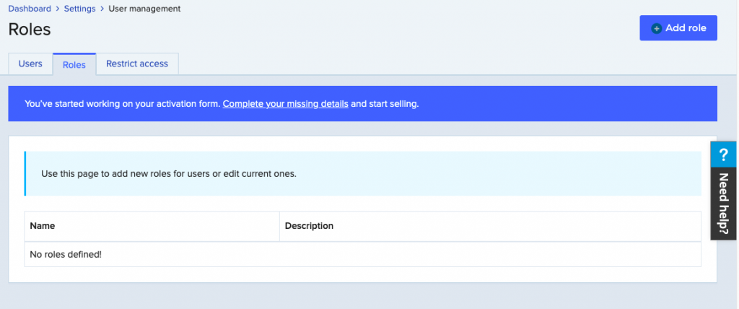
Task: Click the activation form banner text
Action: click(x=123, y=104)
